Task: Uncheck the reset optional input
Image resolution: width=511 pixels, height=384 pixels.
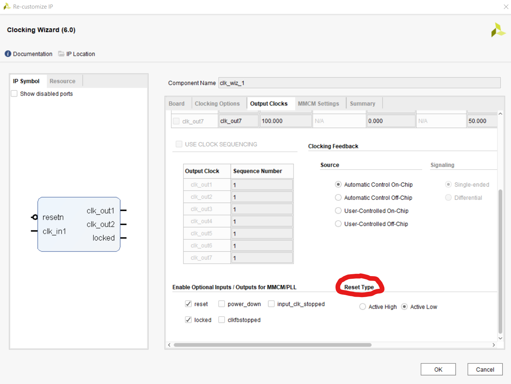Action: 188,304
